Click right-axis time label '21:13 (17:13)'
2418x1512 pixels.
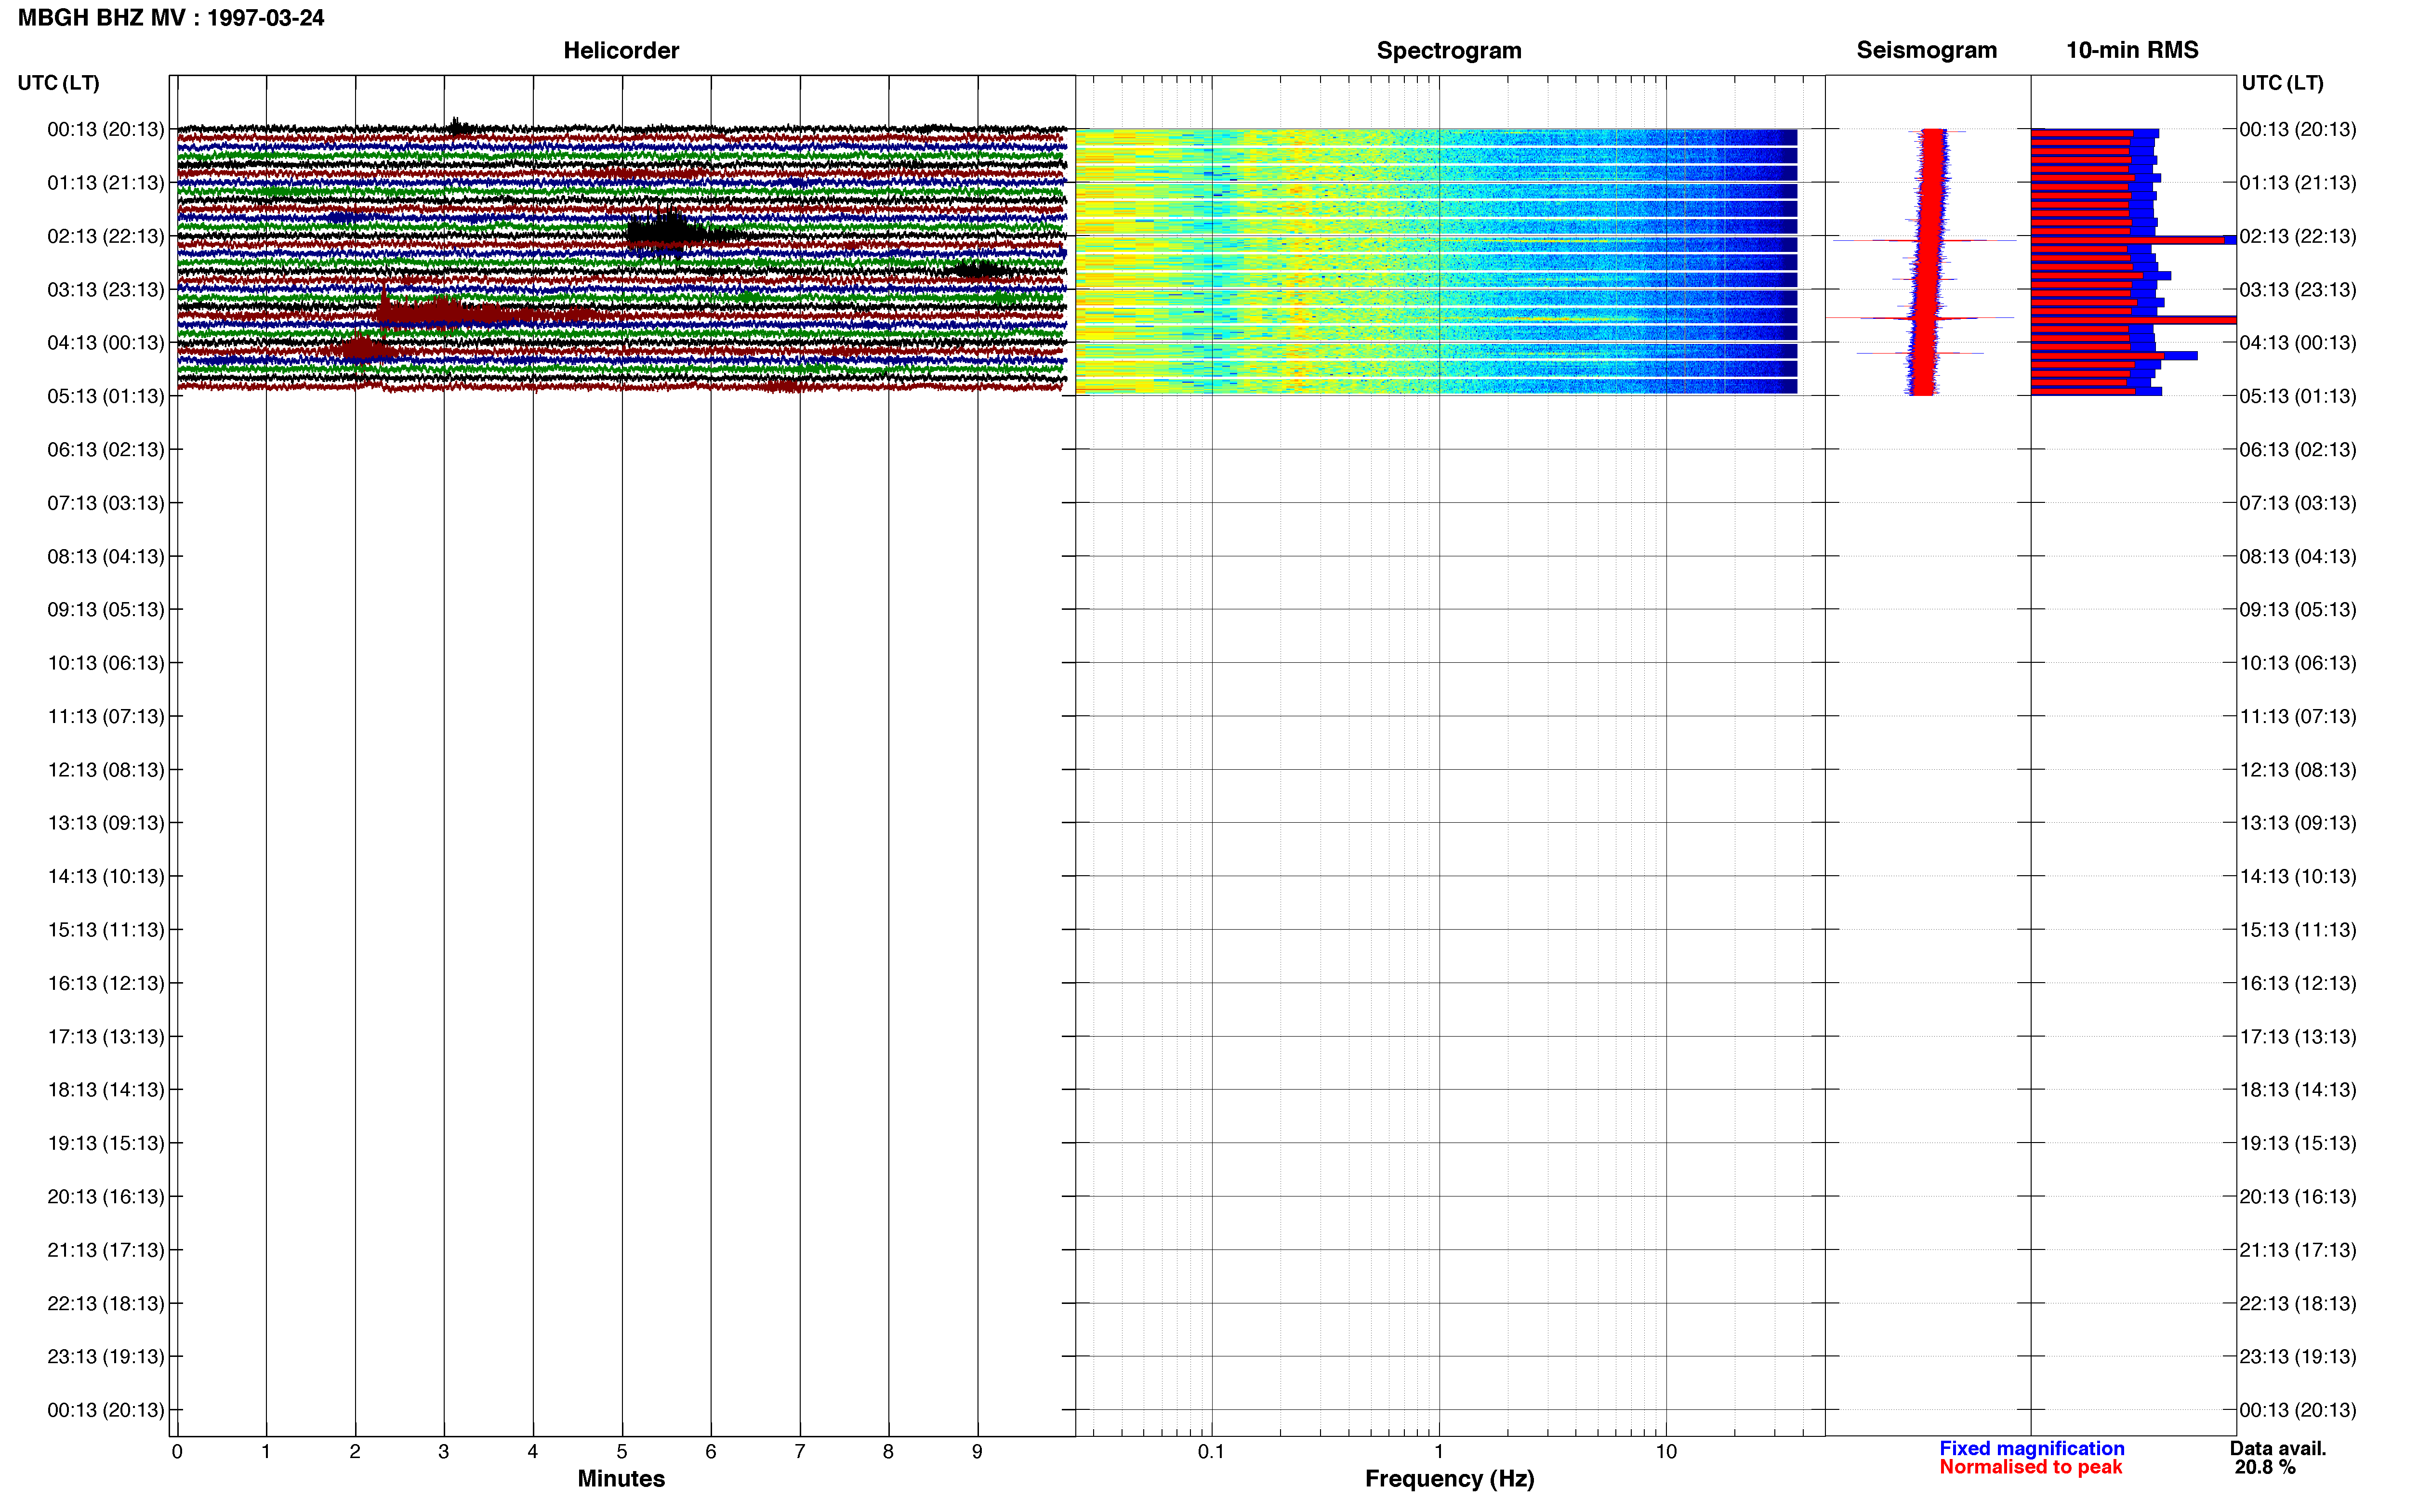pyautogui.click(x=2298, y=1250)
